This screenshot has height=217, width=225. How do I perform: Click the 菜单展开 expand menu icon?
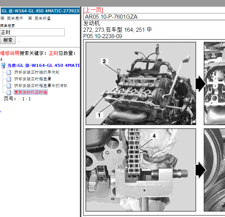pos(2,18)
